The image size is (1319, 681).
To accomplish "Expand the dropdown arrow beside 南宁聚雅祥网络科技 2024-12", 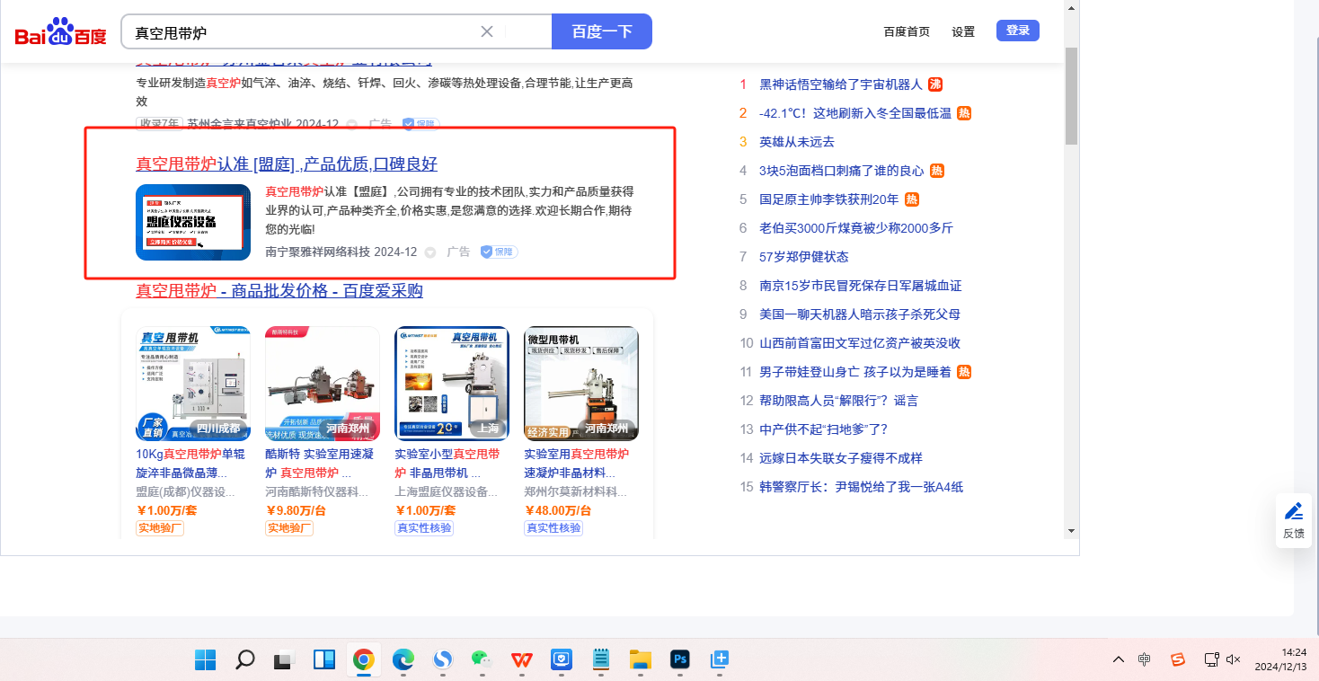I will tap(429, 252).
